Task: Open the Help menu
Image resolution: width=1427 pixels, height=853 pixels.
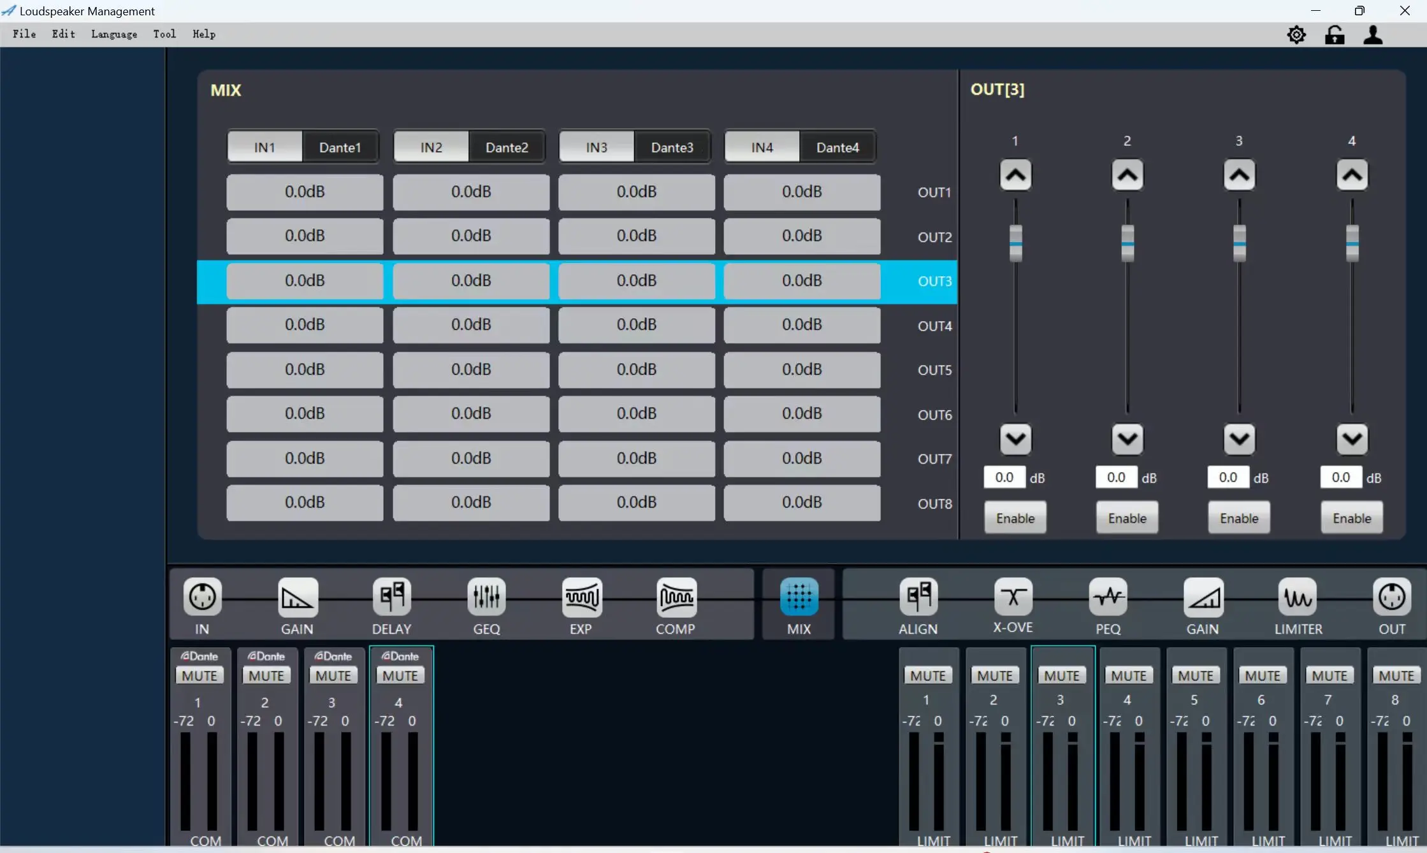Action: pyautogui.click(x=204, y=34)
